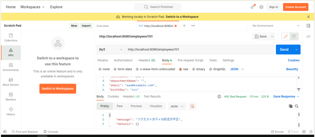Click the request URL input field
Viewport: 315px width, 137px height.
click(199, 50)
